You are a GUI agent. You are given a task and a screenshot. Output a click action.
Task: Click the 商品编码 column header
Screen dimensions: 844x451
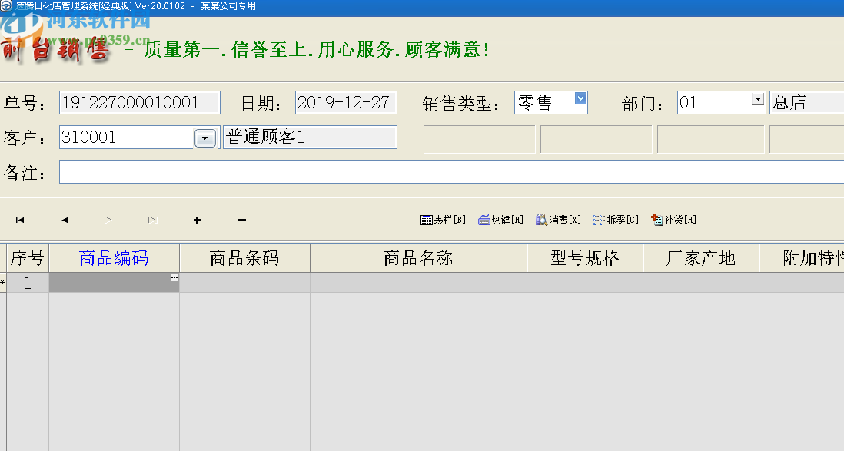113,257
